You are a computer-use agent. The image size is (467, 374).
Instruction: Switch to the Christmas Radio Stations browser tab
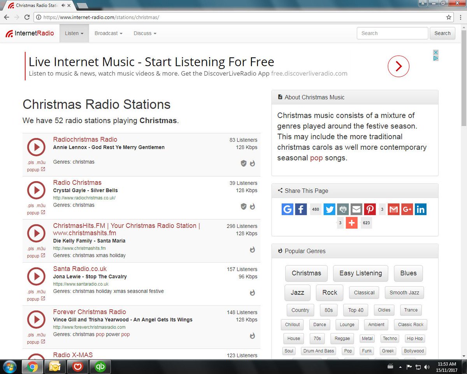pyautogui.click(x=38, y=5)
